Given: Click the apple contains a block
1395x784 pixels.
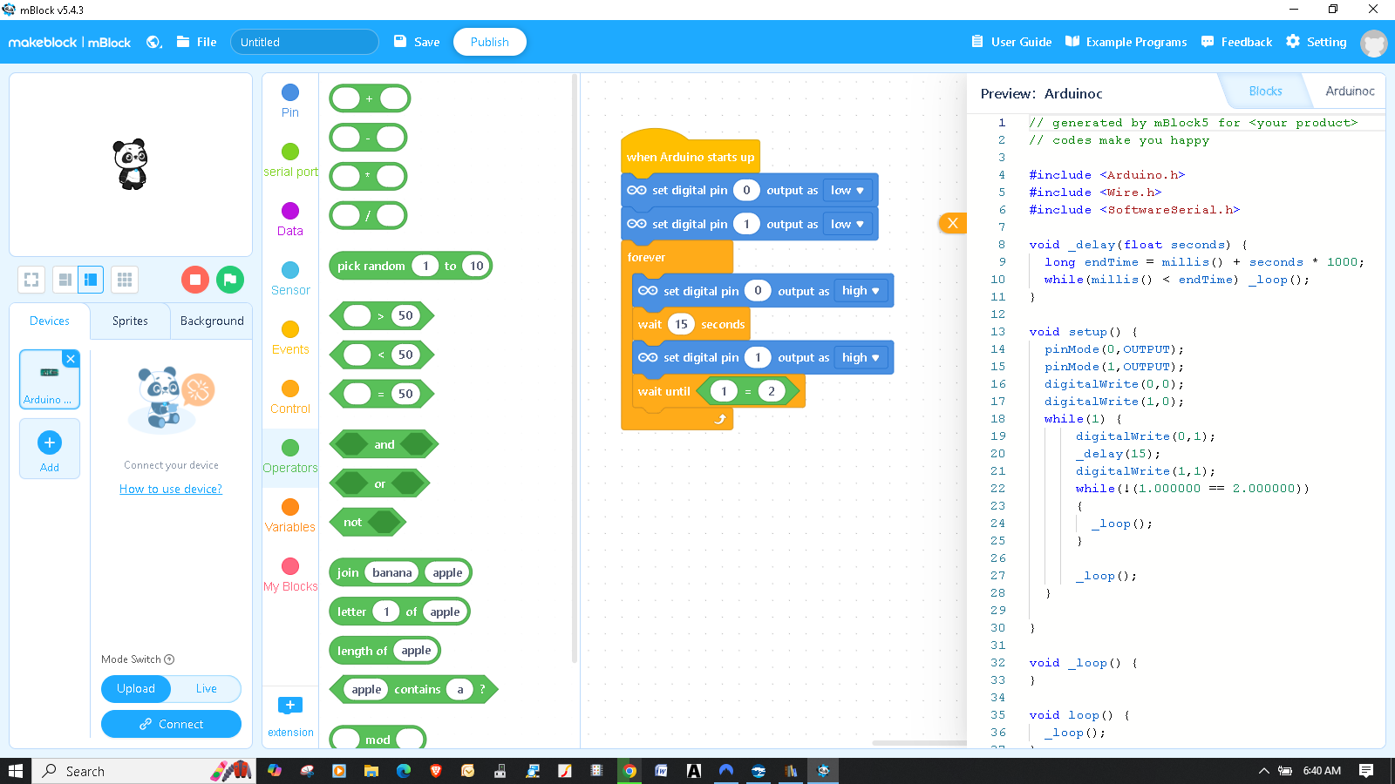Looking at the screenshot, I should [413, 689].
